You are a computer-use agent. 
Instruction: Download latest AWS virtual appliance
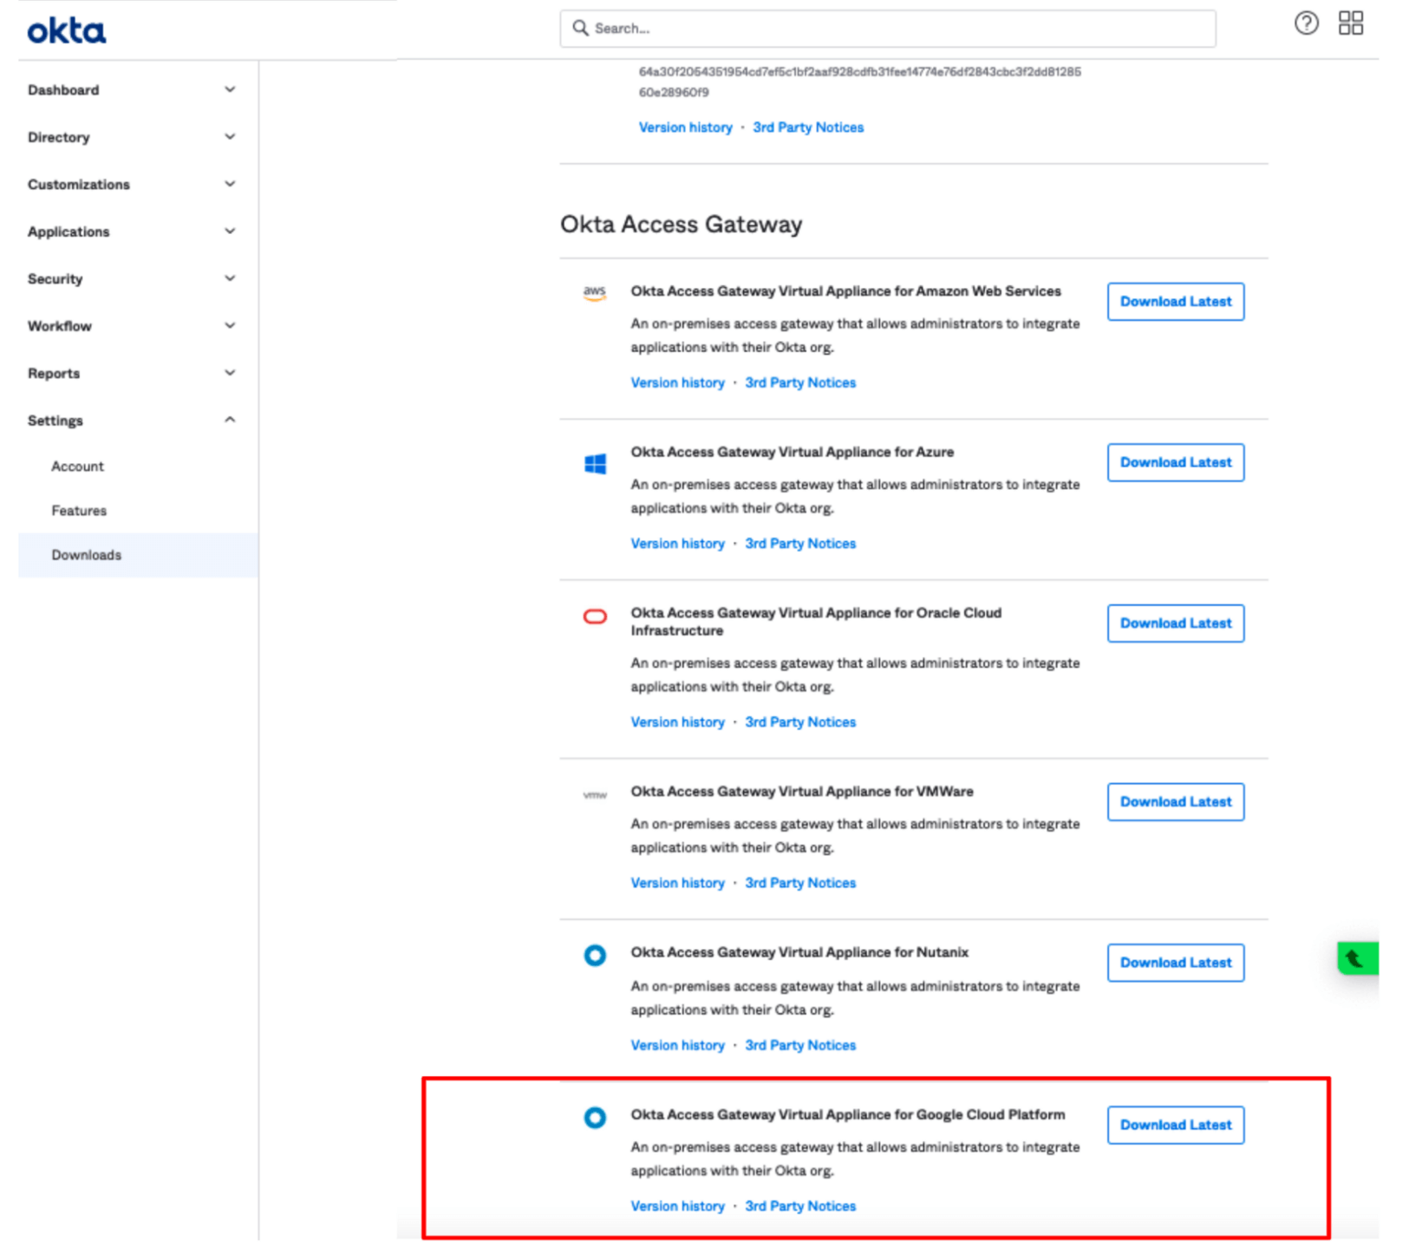[1175, 302]
